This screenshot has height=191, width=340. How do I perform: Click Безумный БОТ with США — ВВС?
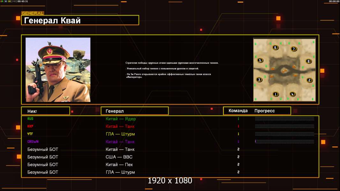43,157
